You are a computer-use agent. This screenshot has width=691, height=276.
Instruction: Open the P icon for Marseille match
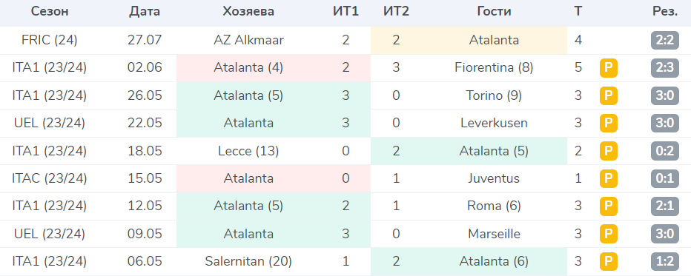608,234
